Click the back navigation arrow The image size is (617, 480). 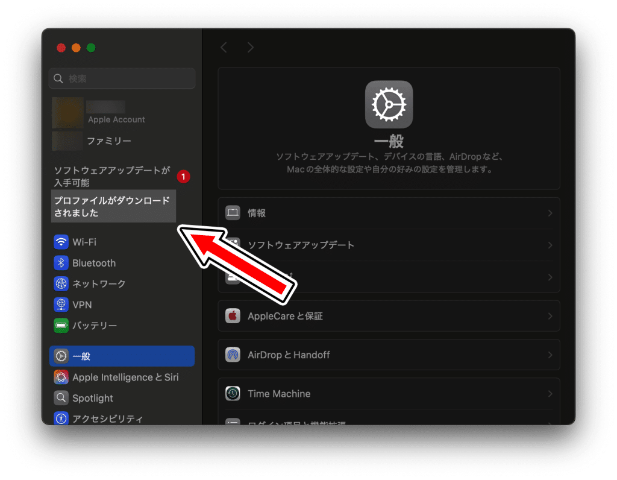[x=224, y=48]
